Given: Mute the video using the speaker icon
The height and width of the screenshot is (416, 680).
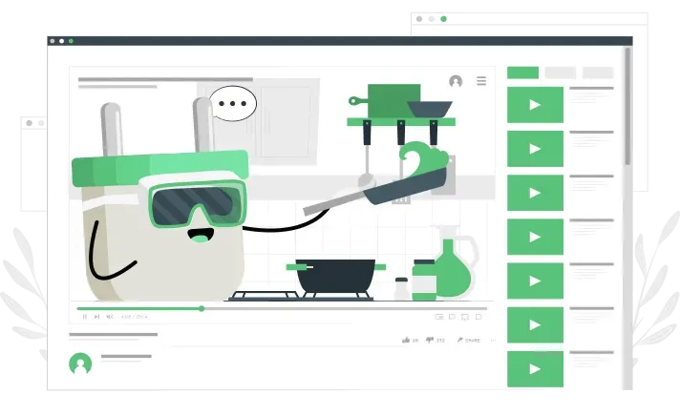Looking at the screenshot, I should pos(110,317).
